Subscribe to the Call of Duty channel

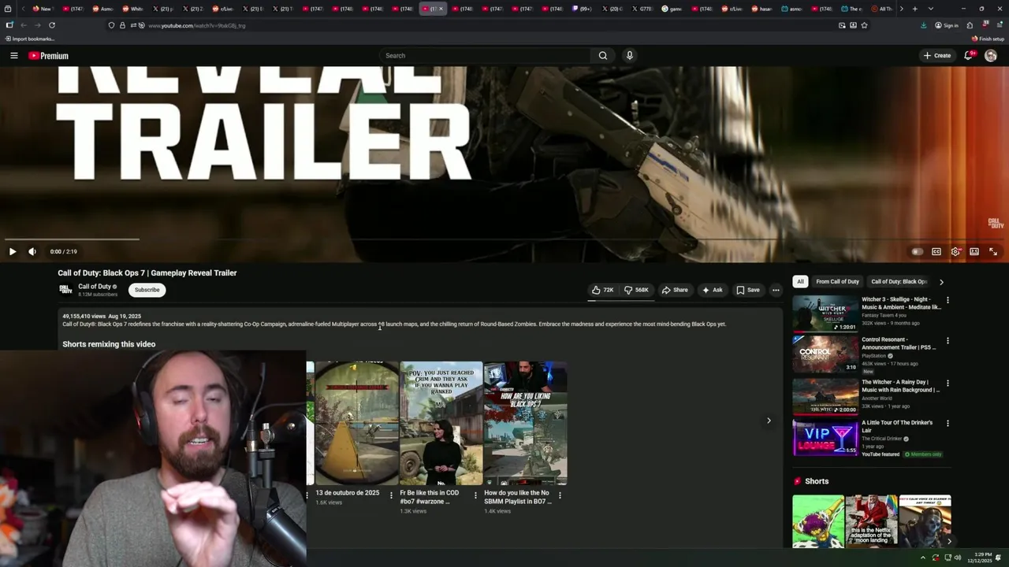click(x=147, y=290)
